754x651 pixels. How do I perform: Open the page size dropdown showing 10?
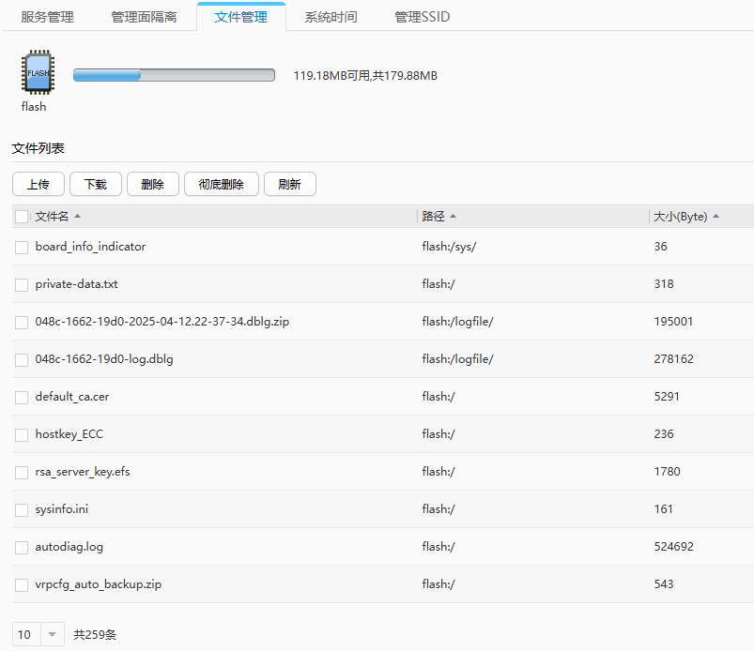pyautogui.click(x=38, y=635)
